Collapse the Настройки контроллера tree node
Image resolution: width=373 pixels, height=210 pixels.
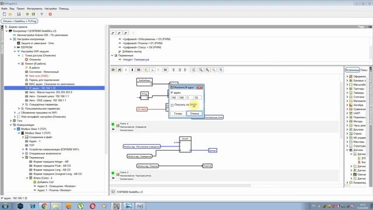[x=10, y=39]
